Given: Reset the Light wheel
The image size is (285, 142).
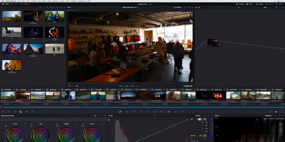Looking at the screenshot, I should 50,124.
